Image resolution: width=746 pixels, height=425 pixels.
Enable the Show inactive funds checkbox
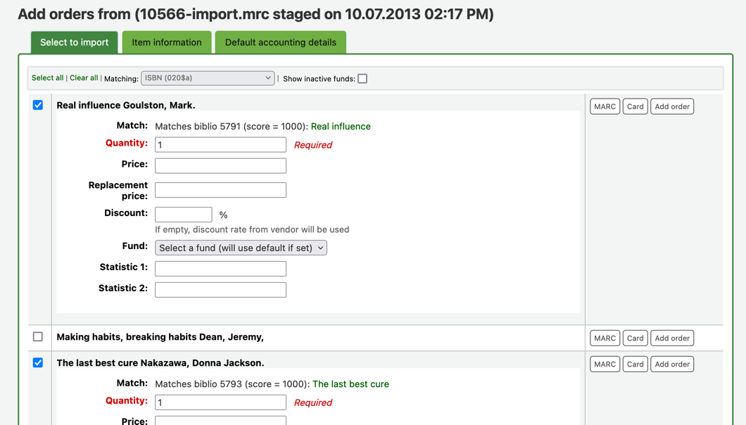click(362, 79)
